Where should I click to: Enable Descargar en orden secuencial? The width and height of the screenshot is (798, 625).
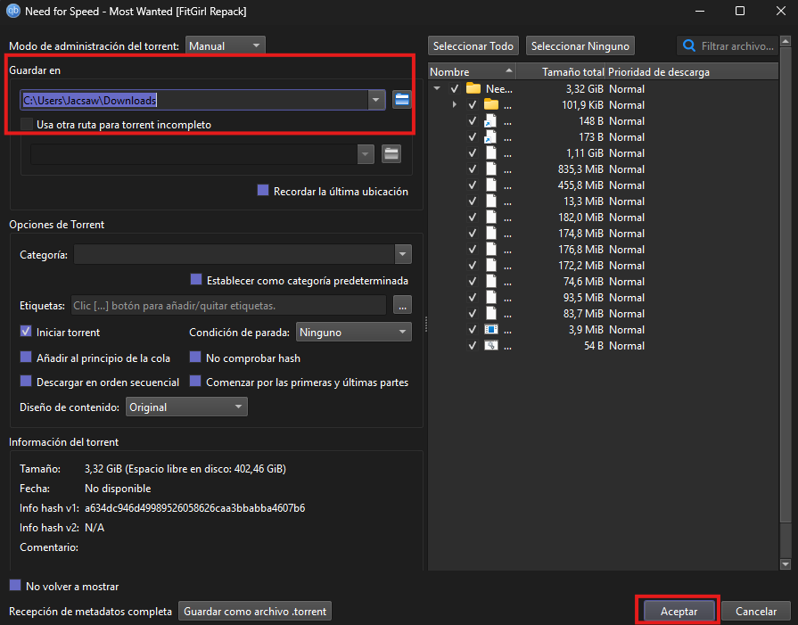click(x=26, y=382)
